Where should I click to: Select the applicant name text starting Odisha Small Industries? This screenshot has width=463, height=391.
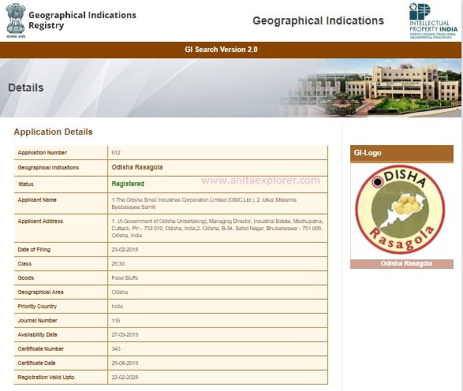click(204, 203)
